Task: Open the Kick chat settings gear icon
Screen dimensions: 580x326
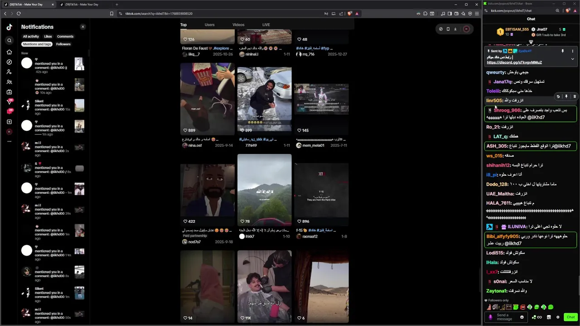Action: point(558,317)
